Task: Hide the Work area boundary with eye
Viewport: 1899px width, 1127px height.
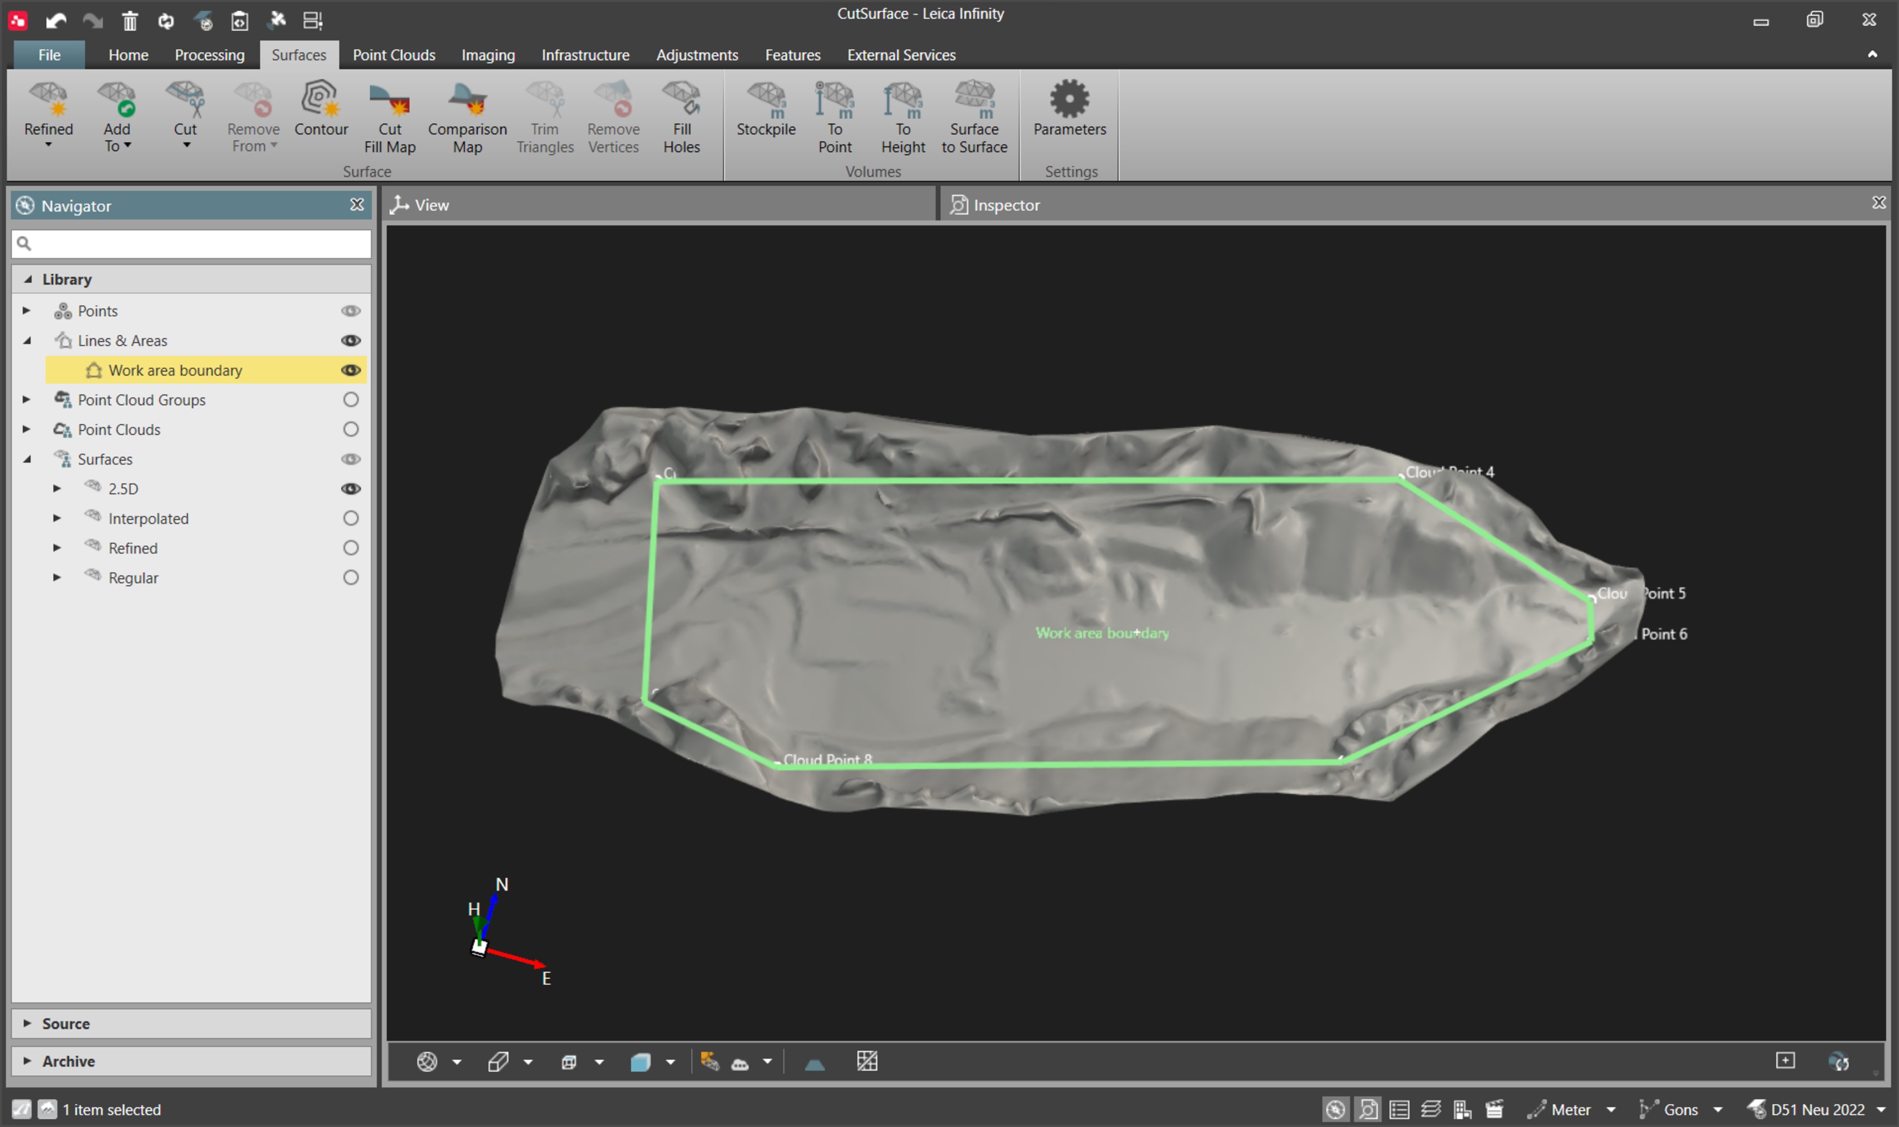Action: pyautogui.click(x=351, y=370)
